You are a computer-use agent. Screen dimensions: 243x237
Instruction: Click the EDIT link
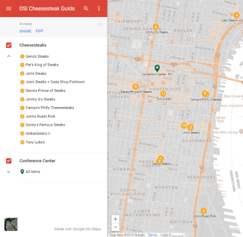click(x=39, y=31)
